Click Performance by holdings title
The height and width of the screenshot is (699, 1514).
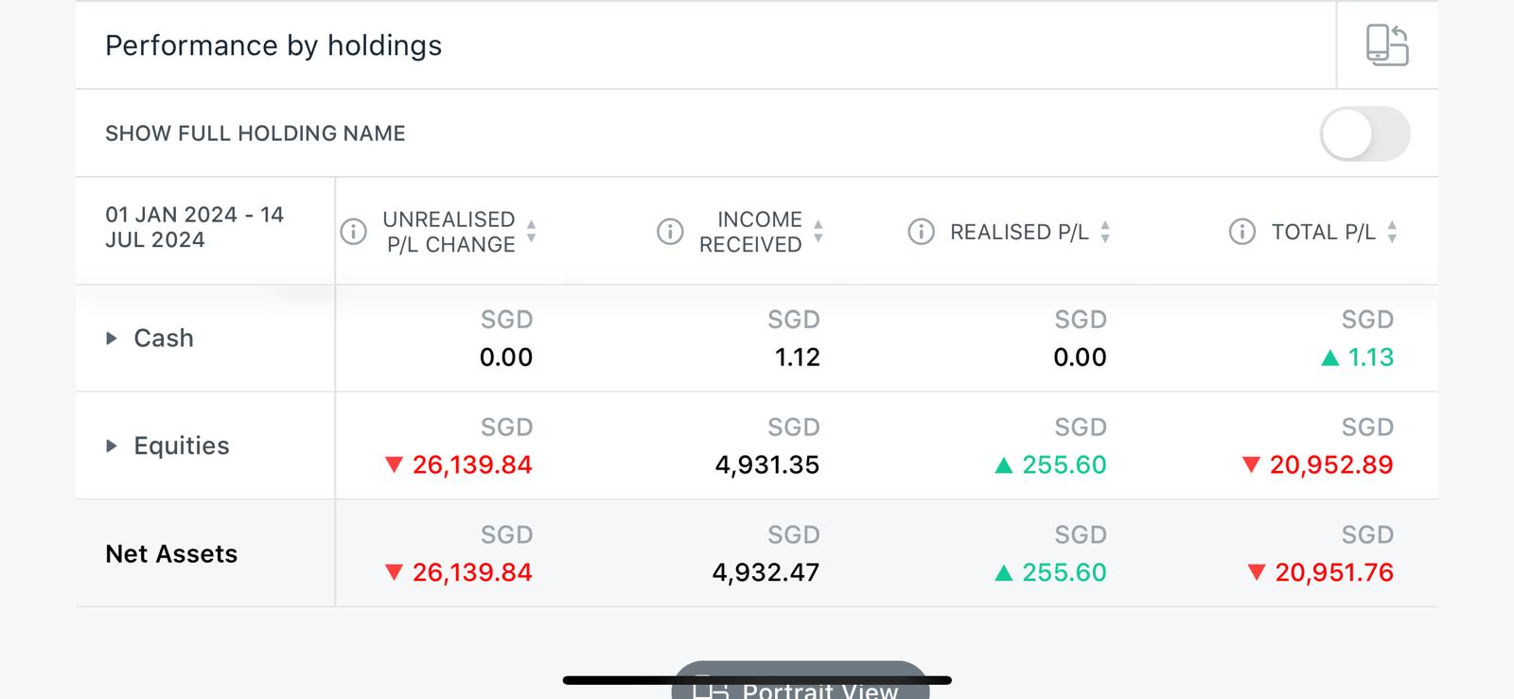point(273,45)
